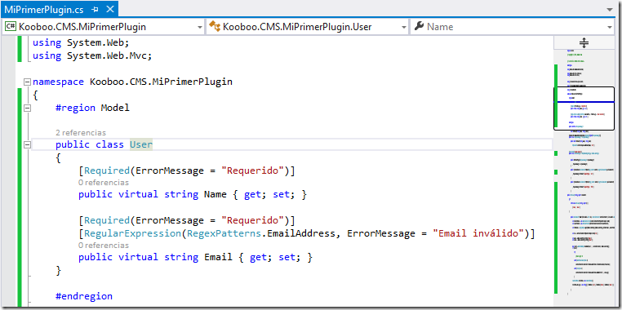Collapse the #region Model block

(27, 108)
